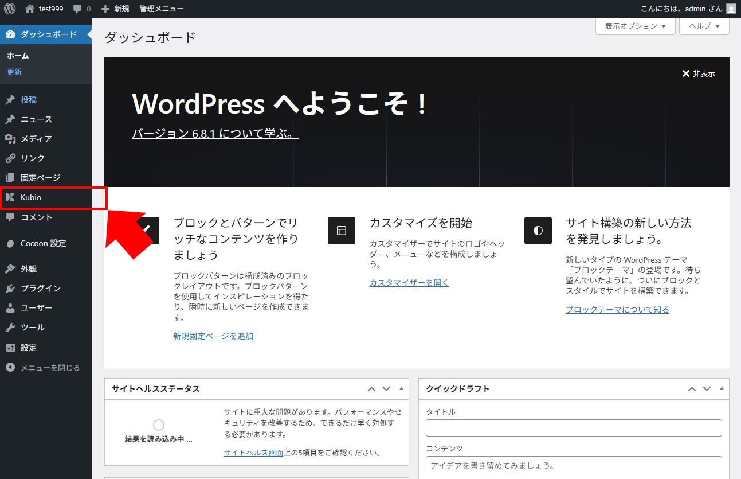The width and height of the screenshot is (741, 479).
Task: Click 新規固定ページを追加 link
Action: click(213, 336)
